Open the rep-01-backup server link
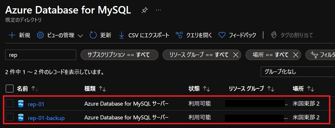335x128 pixels. point(46,118)
